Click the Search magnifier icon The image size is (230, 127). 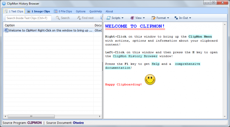point(58,18)
